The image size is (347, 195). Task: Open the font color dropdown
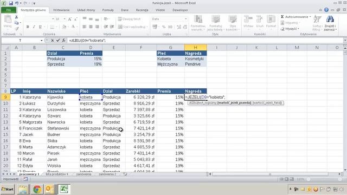[x=77, y=27]
